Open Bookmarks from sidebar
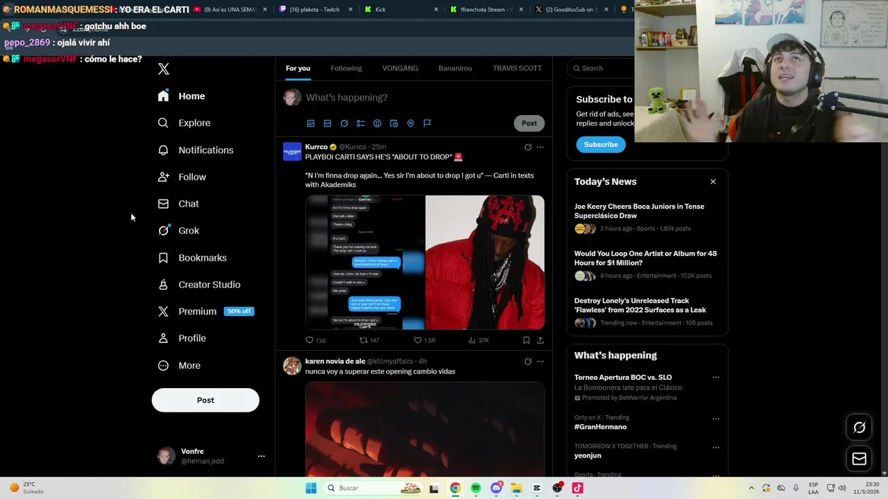This screenshot has width=888, height=499. click(x=192, y=257)
